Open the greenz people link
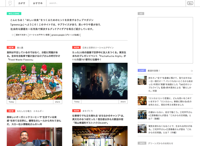This screenshot has width=200, height=146. point(66,35)
